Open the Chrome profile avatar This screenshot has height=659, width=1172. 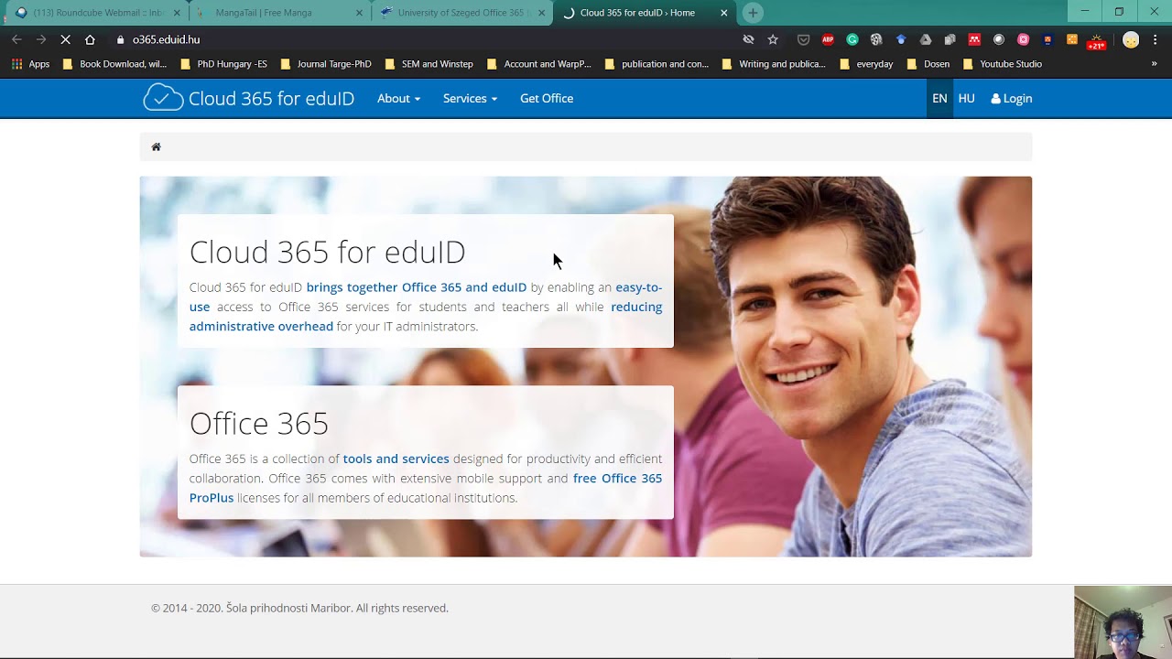[x=1131, y=39]
